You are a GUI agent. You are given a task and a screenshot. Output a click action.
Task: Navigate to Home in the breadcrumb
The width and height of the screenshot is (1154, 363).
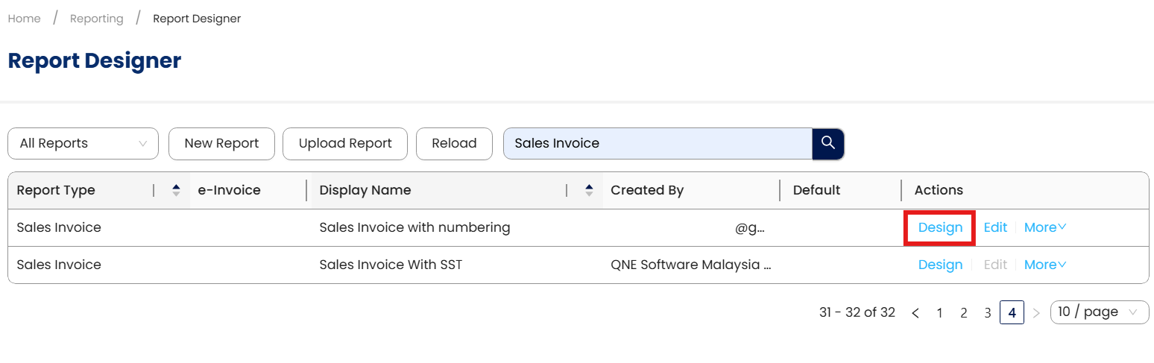point(25,19)
